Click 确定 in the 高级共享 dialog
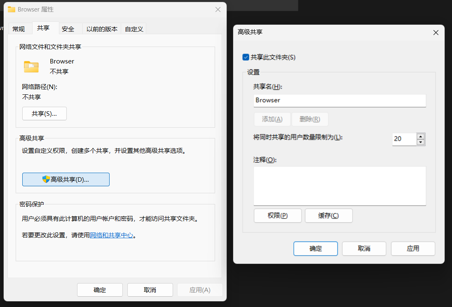The height and width of the screenshot is (307, 452). click(x=316, y=248)
